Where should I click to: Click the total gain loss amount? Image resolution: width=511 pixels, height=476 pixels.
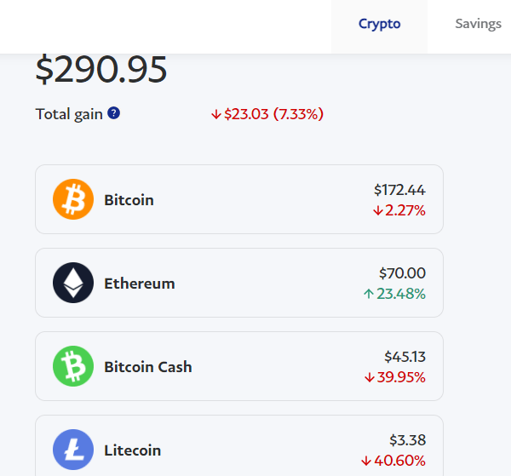point(267,113)
